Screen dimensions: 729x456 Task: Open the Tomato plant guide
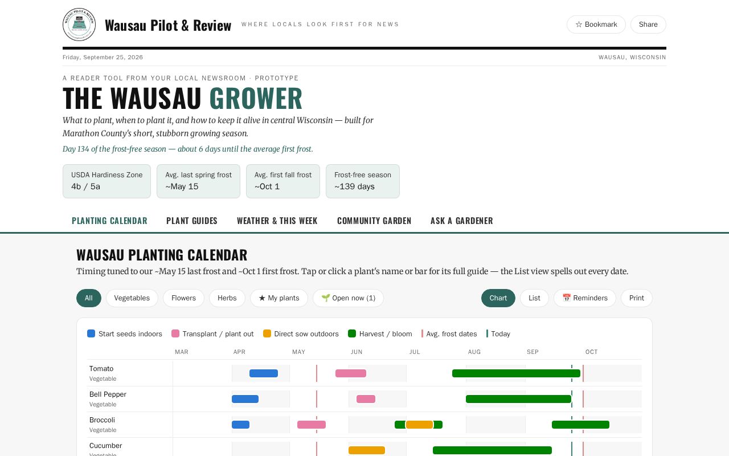[x=101, y=369]
